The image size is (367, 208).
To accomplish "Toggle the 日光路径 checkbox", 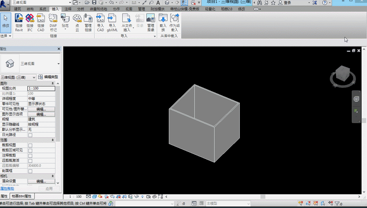I will (x=30, y=135).
